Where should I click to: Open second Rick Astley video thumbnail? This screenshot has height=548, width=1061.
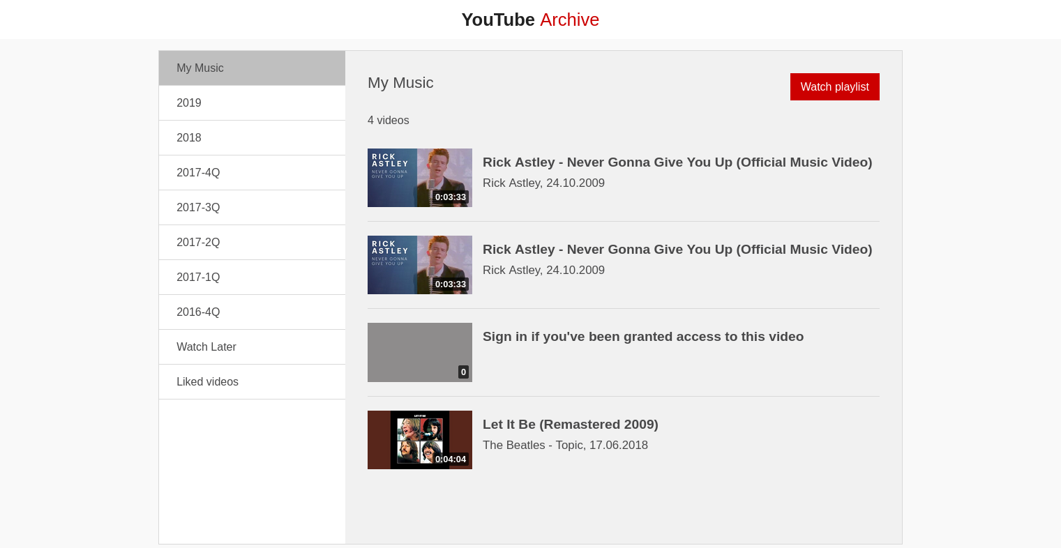(x=420, y=265)
